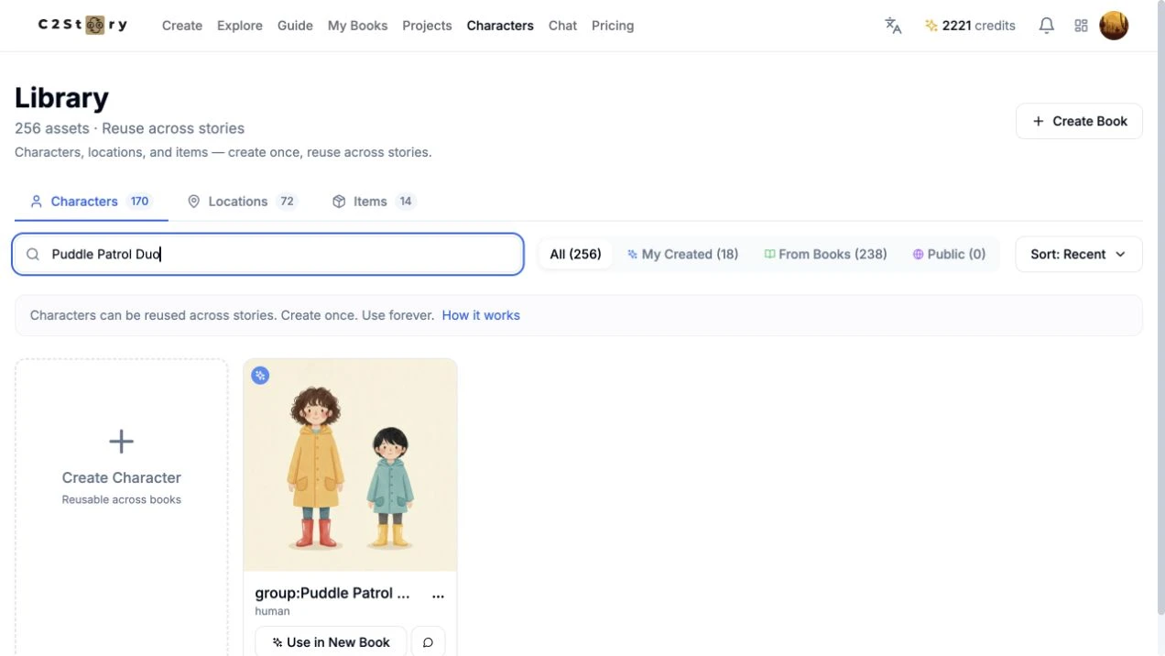This screenshot has width=1165, height=656.
Task: Click the Characters nav item in the header
Action: (500, 26)
